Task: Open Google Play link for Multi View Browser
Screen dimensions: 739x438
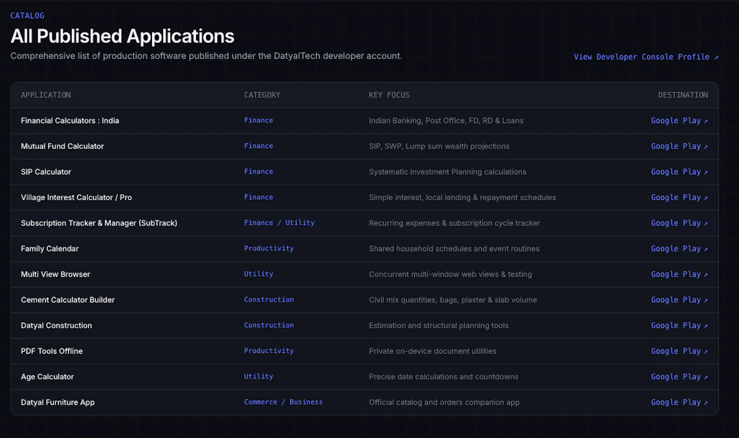Action: tap(679, 274)
